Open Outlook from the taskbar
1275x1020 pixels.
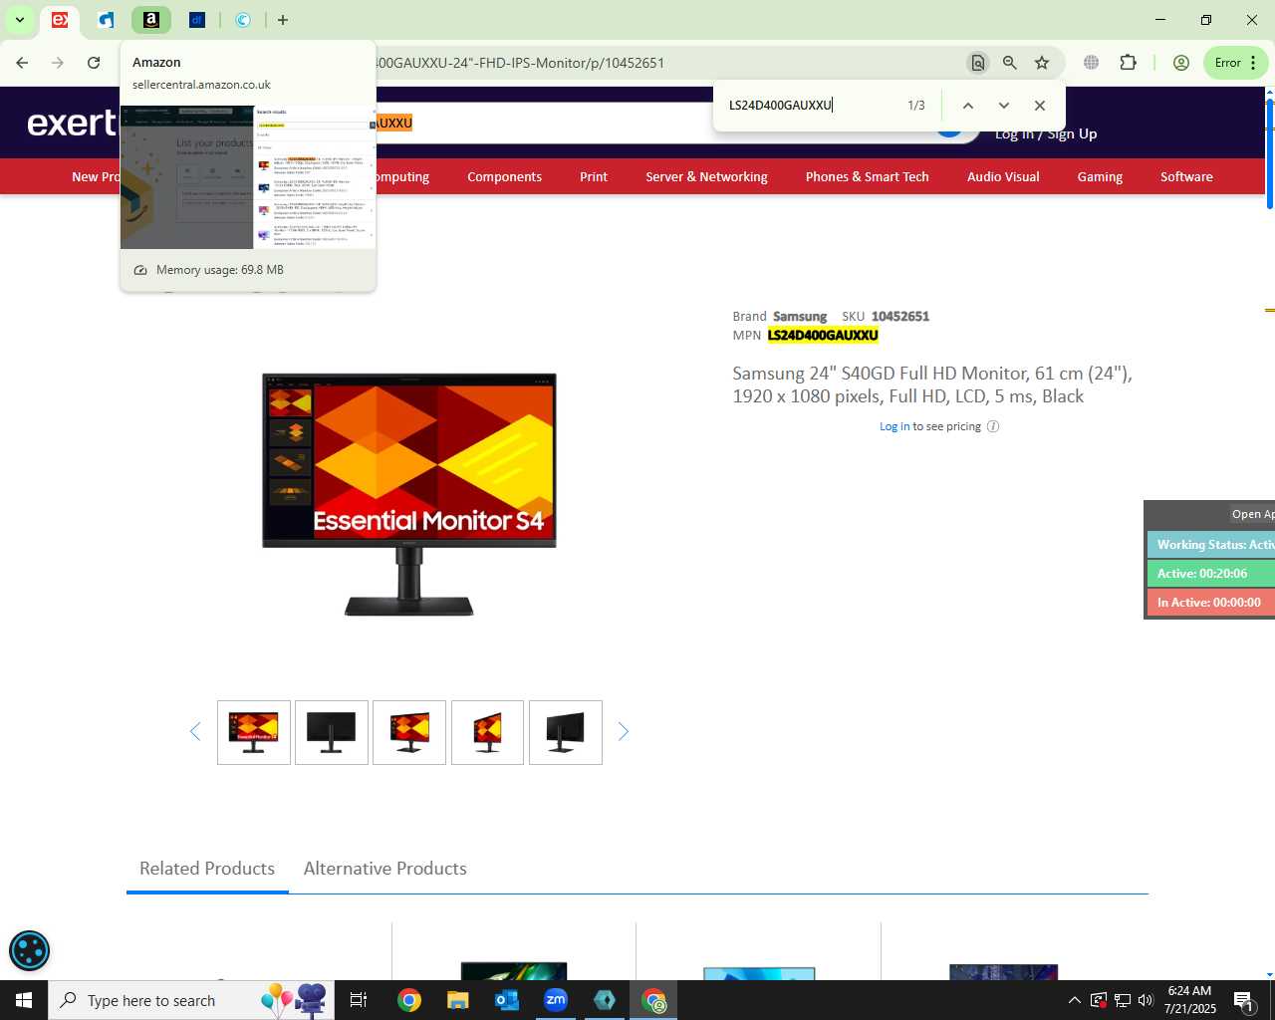tap(507, 1000)
